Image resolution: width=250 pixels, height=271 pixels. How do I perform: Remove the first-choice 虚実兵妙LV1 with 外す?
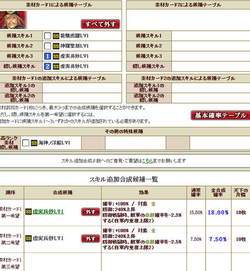[91, 212]
